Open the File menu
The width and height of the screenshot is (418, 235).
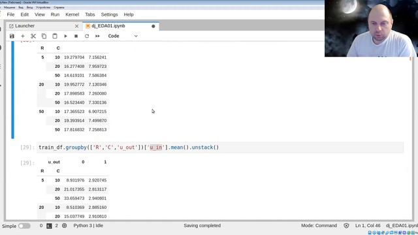coord(10,14)
